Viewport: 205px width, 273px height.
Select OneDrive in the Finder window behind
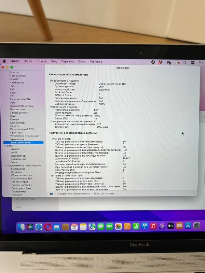point(28,199)
